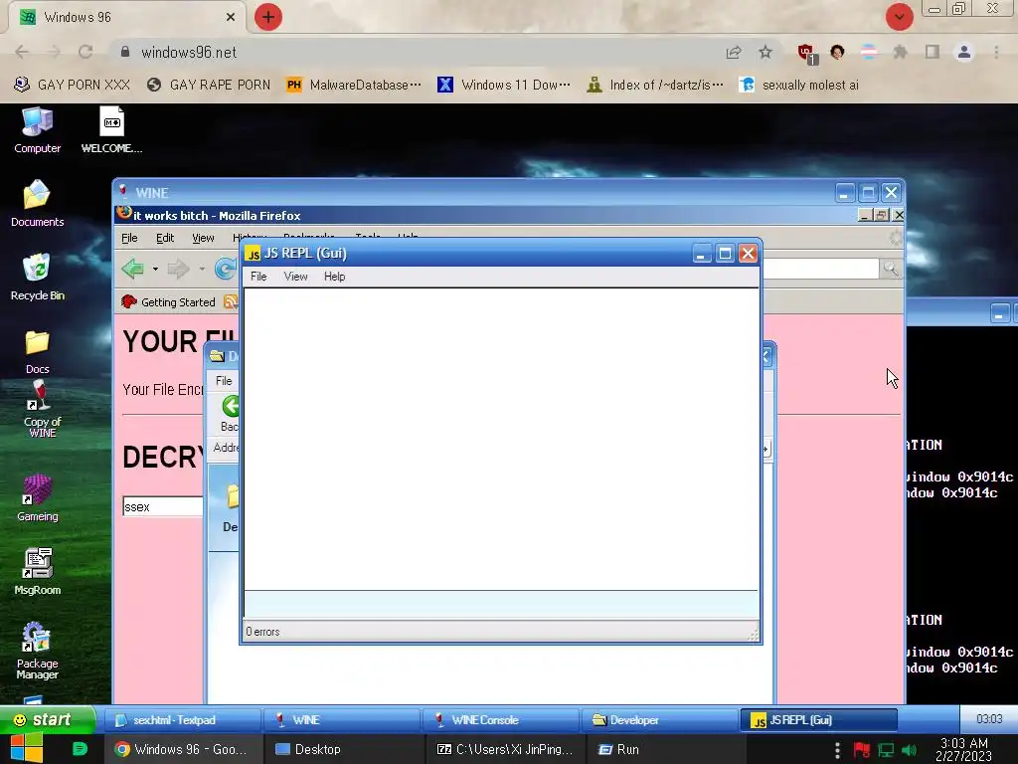Open the Run taskbar item
This screenshot has width=1018, height=764.
coord(666,749)
